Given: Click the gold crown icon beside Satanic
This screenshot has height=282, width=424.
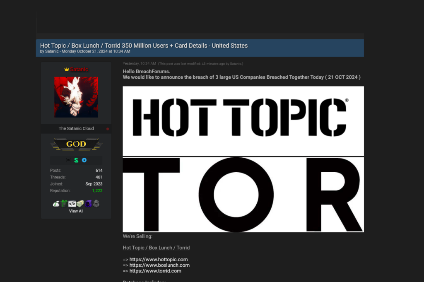Looking at the screenshot, I should tap(67, 70).
